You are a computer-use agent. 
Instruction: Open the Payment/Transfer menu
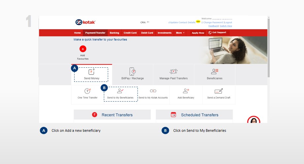coord(95,33)
